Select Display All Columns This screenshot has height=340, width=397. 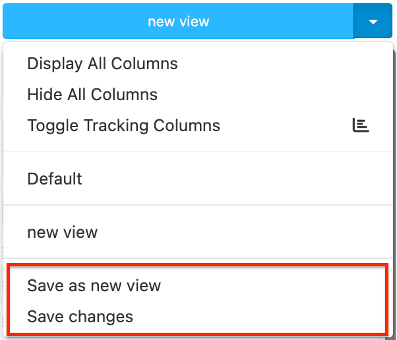[102, 64]
